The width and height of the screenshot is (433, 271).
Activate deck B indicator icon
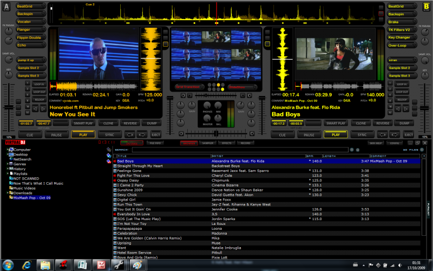tap(427, 7)
